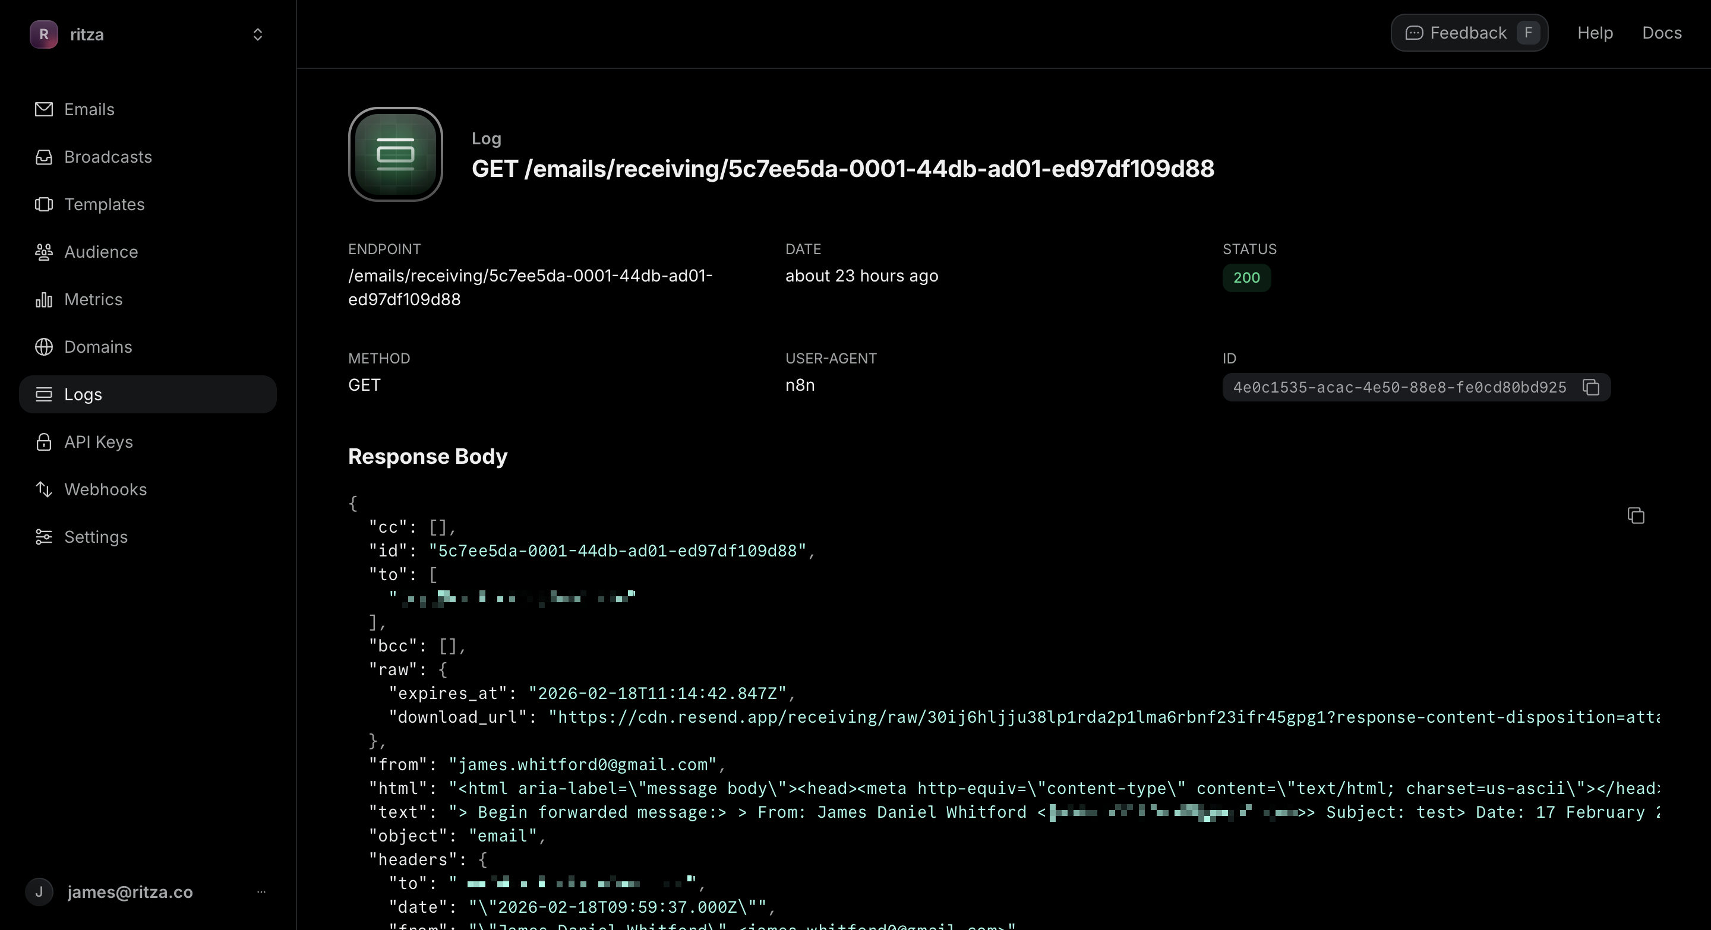1711x930 pixels.
Task: Click the Metrics bar chart icon
Action: 44,300
